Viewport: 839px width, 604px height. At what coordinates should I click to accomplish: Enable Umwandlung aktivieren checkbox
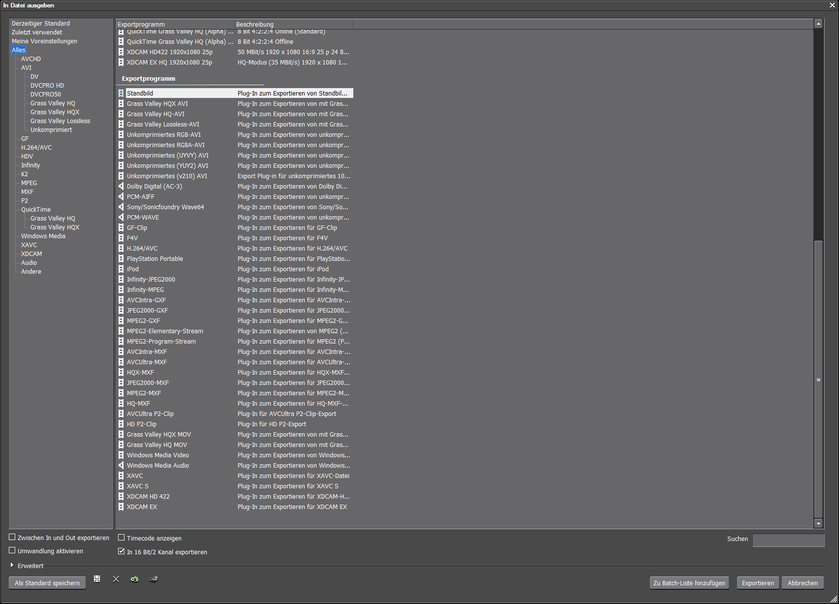point(12,550)
